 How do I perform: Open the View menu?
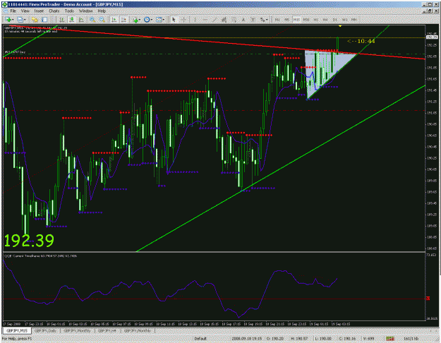25,11
